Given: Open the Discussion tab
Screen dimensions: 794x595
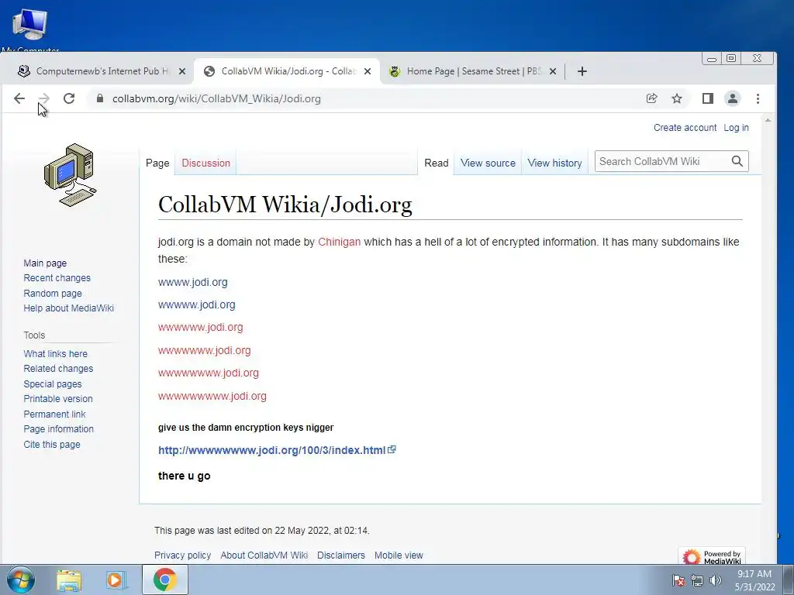Looking at the screenshot, I should point(205,163).
